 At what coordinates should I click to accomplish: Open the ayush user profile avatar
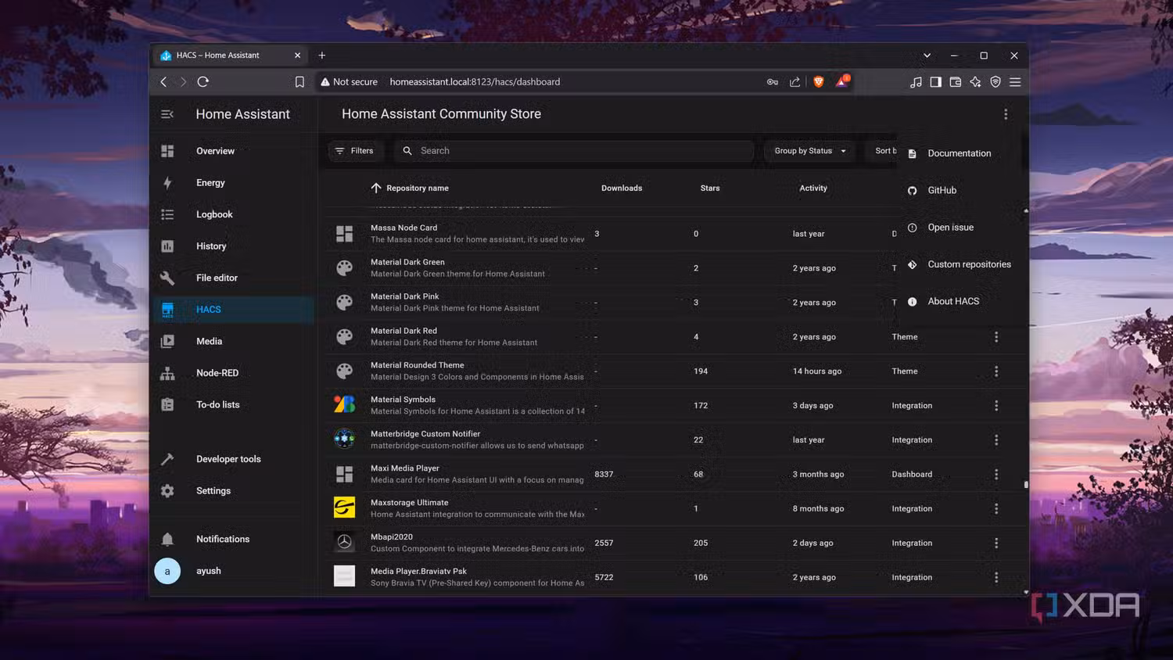[x=167, y=571]
